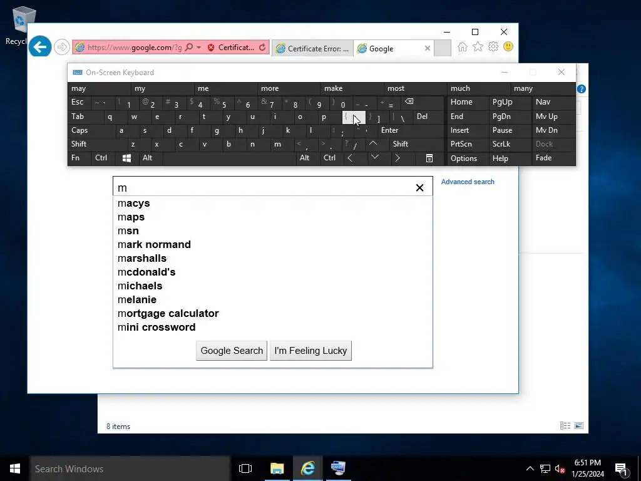The width and height of the screenshot is (641, 481).
Task: Click the right arrow key on keyboard
Action: coord(397,158)
